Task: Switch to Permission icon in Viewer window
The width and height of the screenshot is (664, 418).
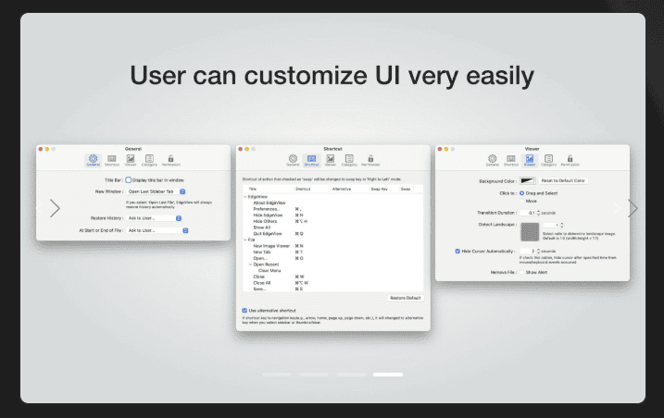Action: [570, 160]
